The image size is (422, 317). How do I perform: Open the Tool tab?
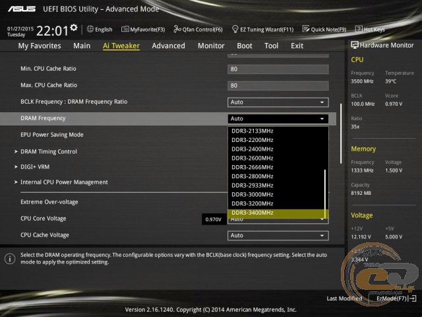271,46
